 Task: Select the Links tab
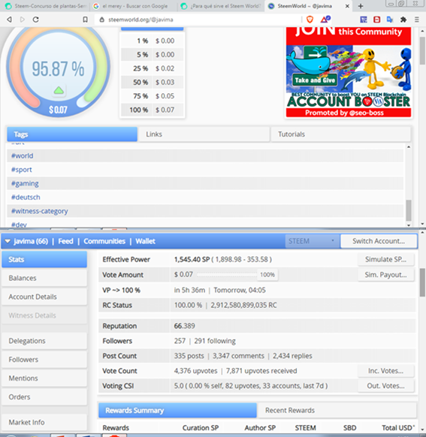pyautogui.click(x=204, y=134)
